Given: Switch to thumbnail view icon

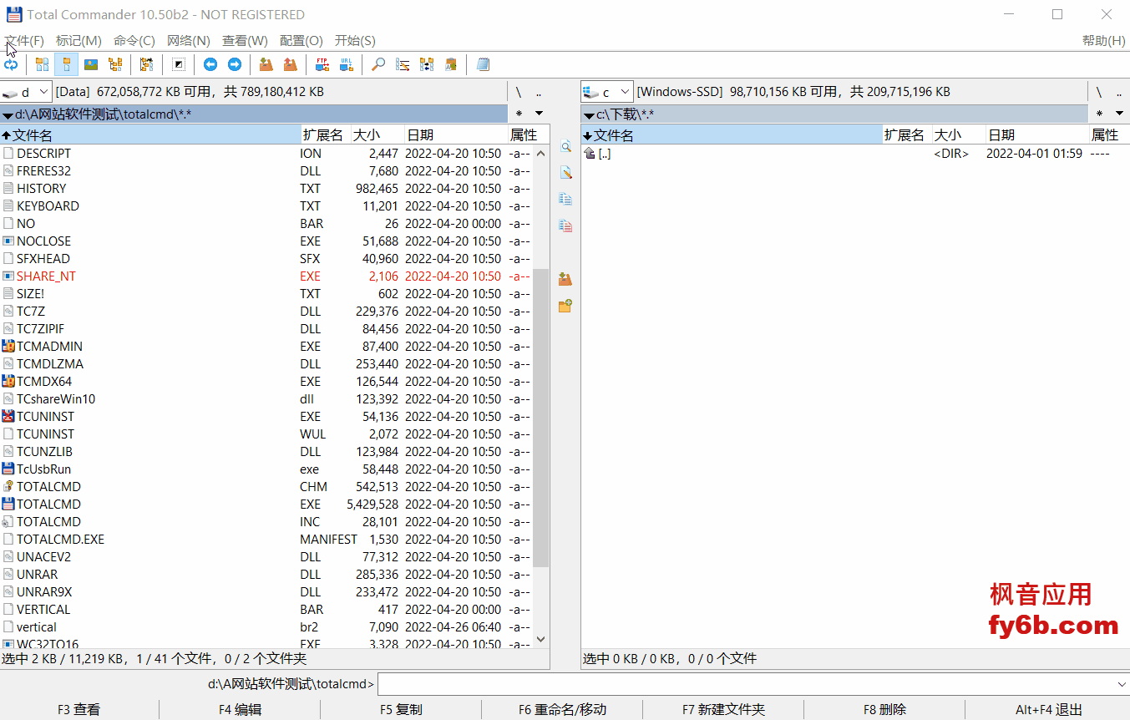Looking at the screenshot, I should pyautogui.click(x=91, y=64).
